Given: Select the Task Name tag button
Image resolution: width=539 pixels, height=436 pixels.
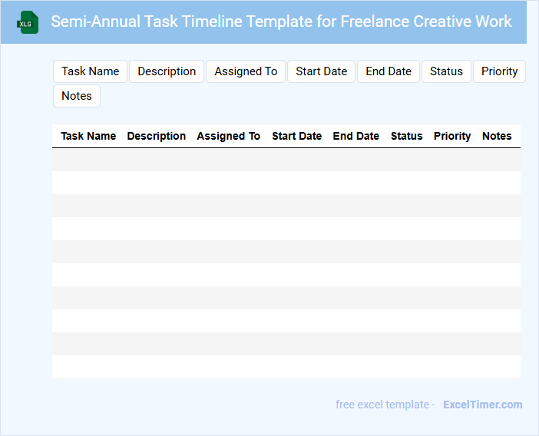Looking at the screenshot, I should (90, 71).
